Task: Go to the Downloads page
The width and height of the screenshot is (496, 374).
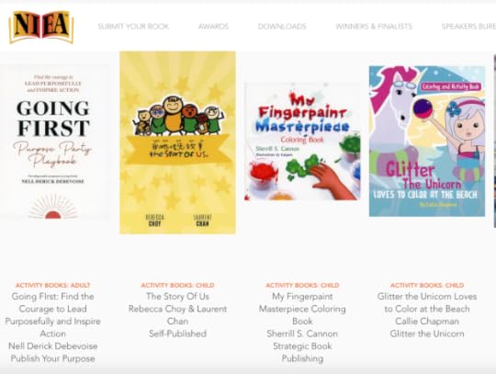Action: pos(282,27)
